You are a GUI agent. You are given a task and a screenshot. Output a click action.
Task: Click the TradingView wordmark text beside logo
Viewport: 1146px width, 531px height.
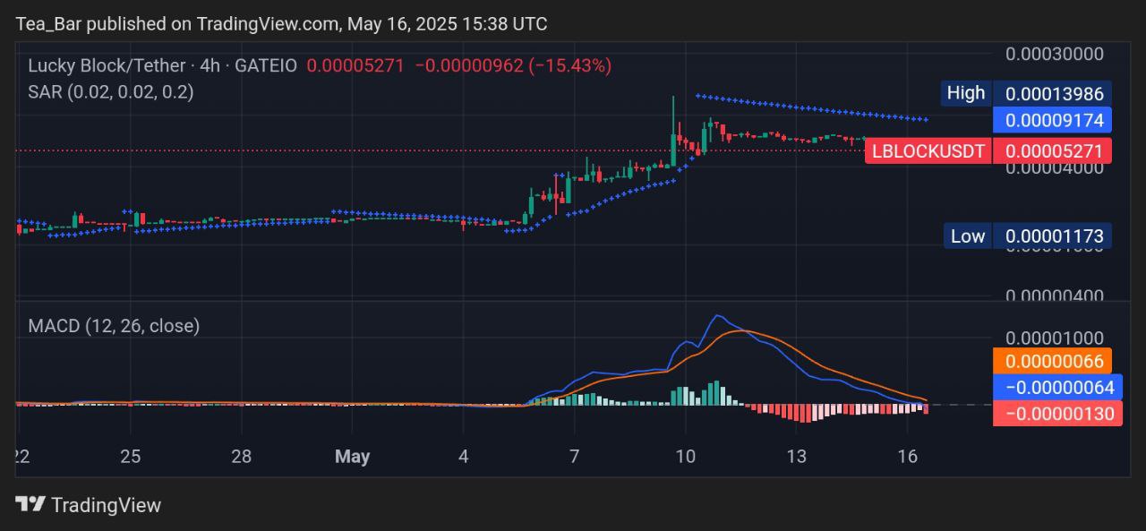[x=106, y=505]
